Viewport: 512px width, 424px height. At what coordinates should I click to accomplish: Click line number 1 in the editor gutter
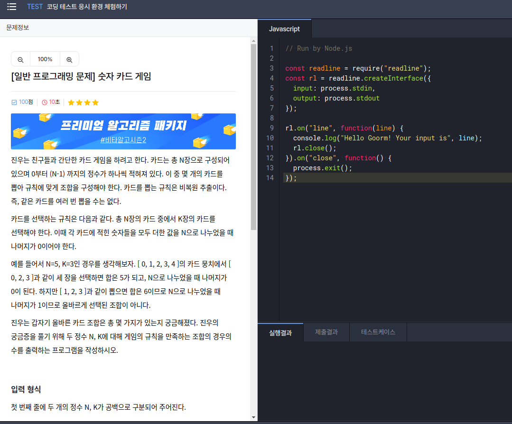[272, 49]
